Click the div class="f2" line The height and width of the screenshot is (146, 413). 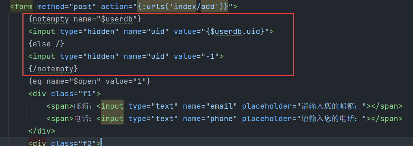pos(64,143)
